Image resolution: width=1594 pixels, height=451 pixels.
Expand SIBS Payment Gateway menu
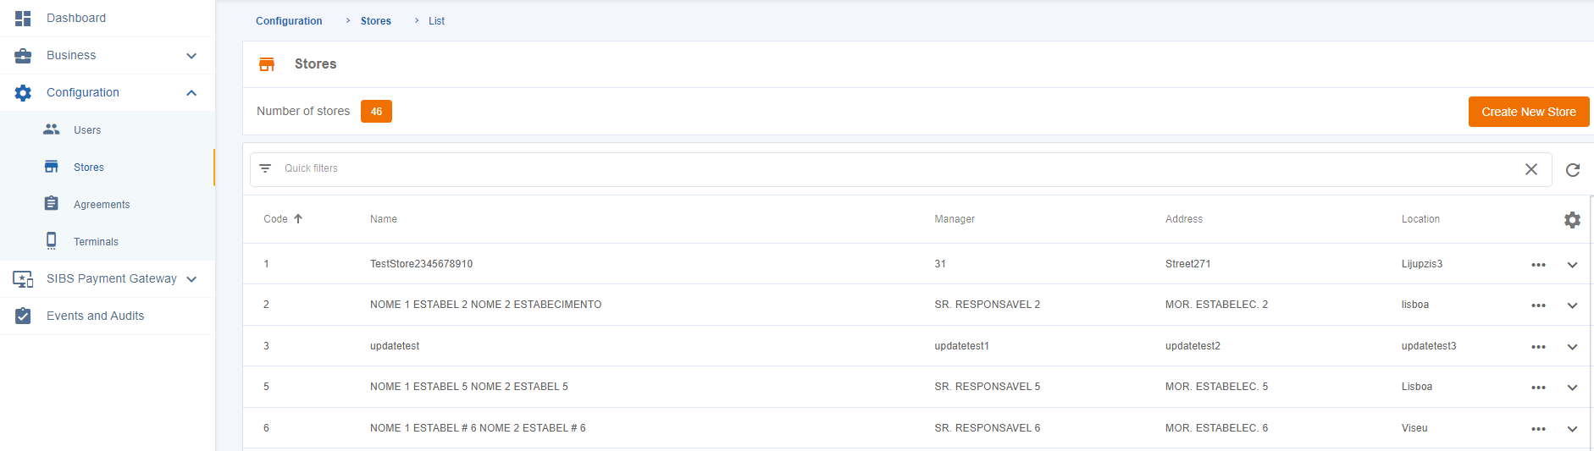point(191,279)
